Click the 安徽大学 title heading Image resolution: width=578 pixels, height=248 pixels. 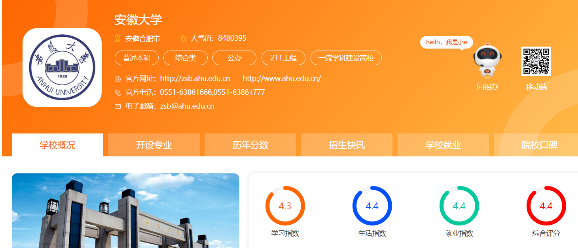point(138,20)
